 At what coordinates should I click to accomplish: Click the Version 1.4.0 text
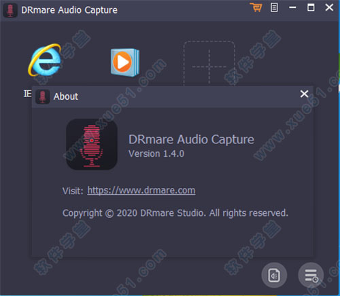pyautogui.click(x=156, y=153)
